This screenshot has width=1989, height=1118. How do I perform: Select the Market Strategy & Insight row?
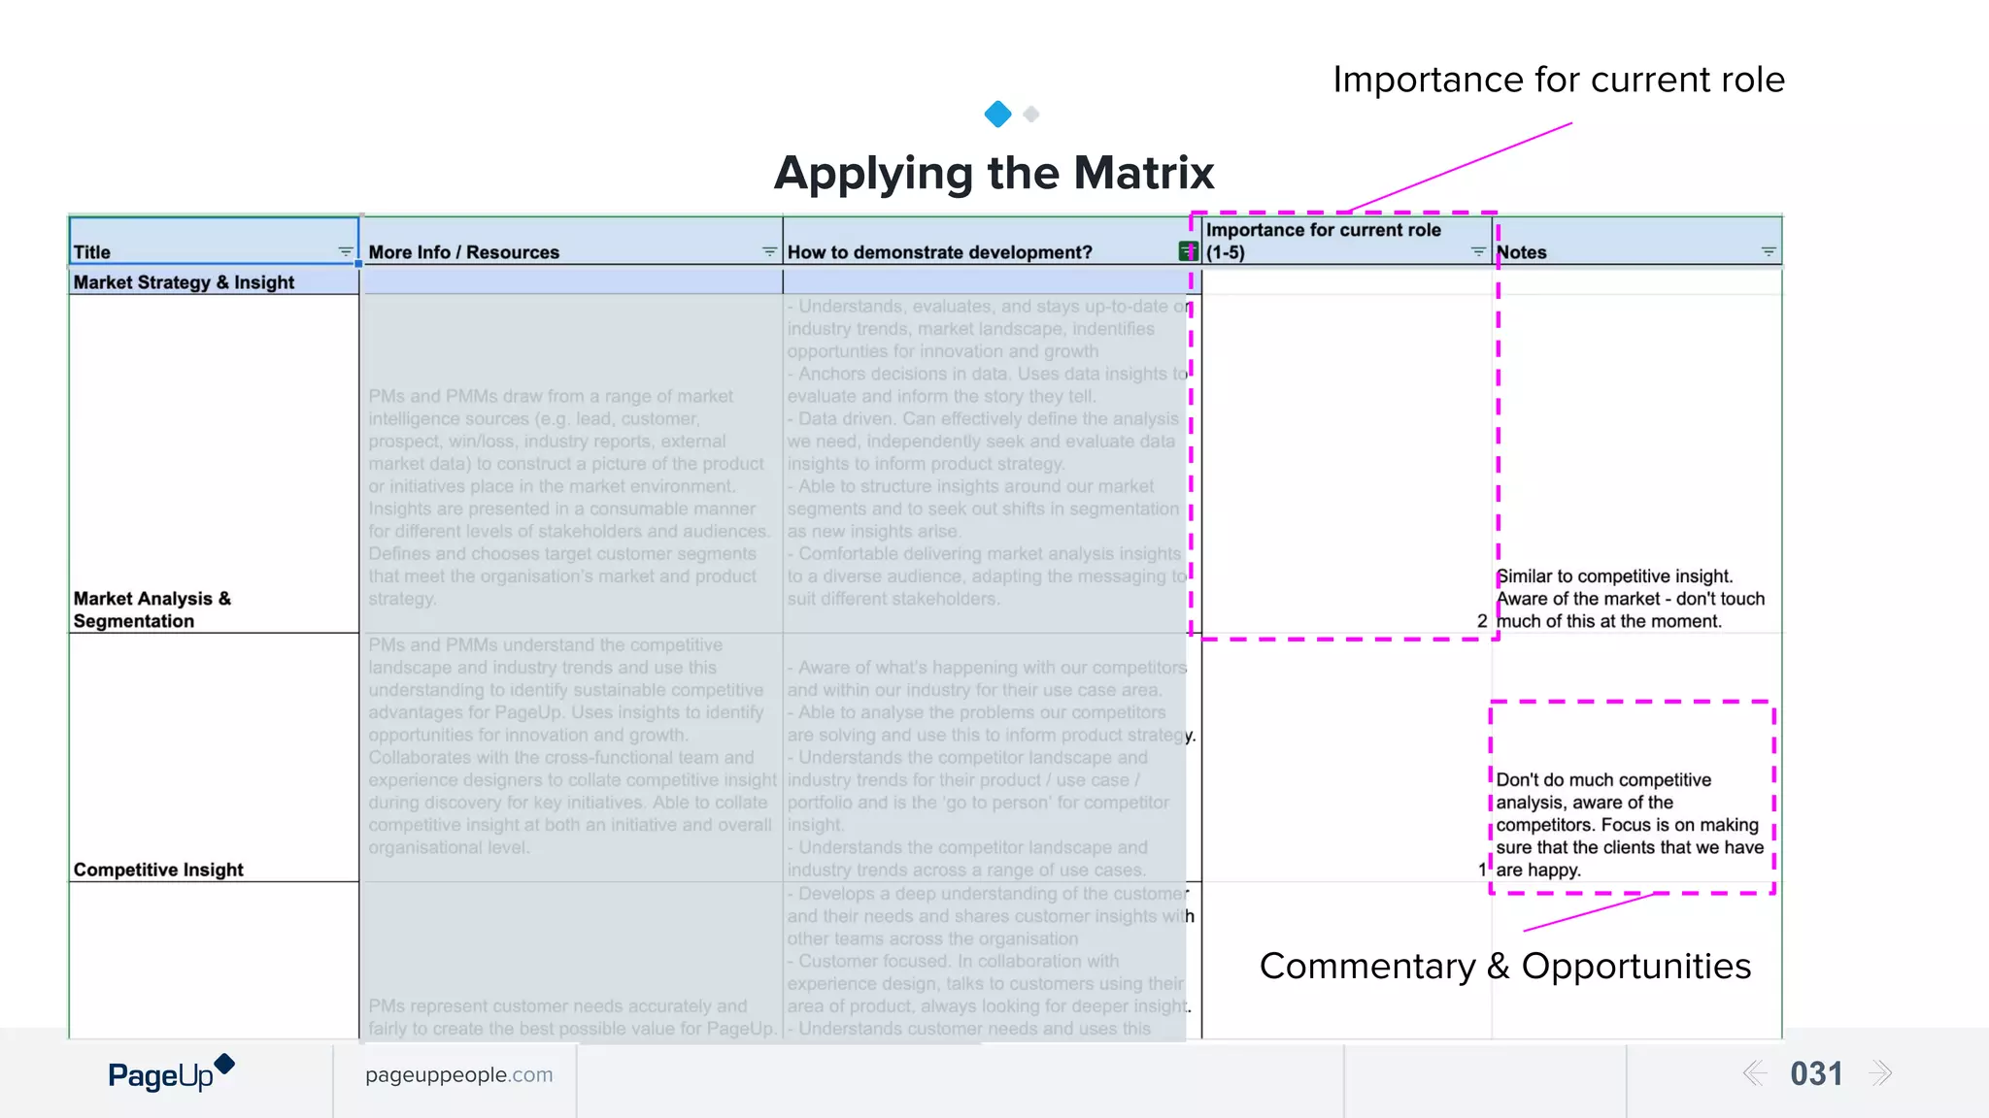pos(214,282)
